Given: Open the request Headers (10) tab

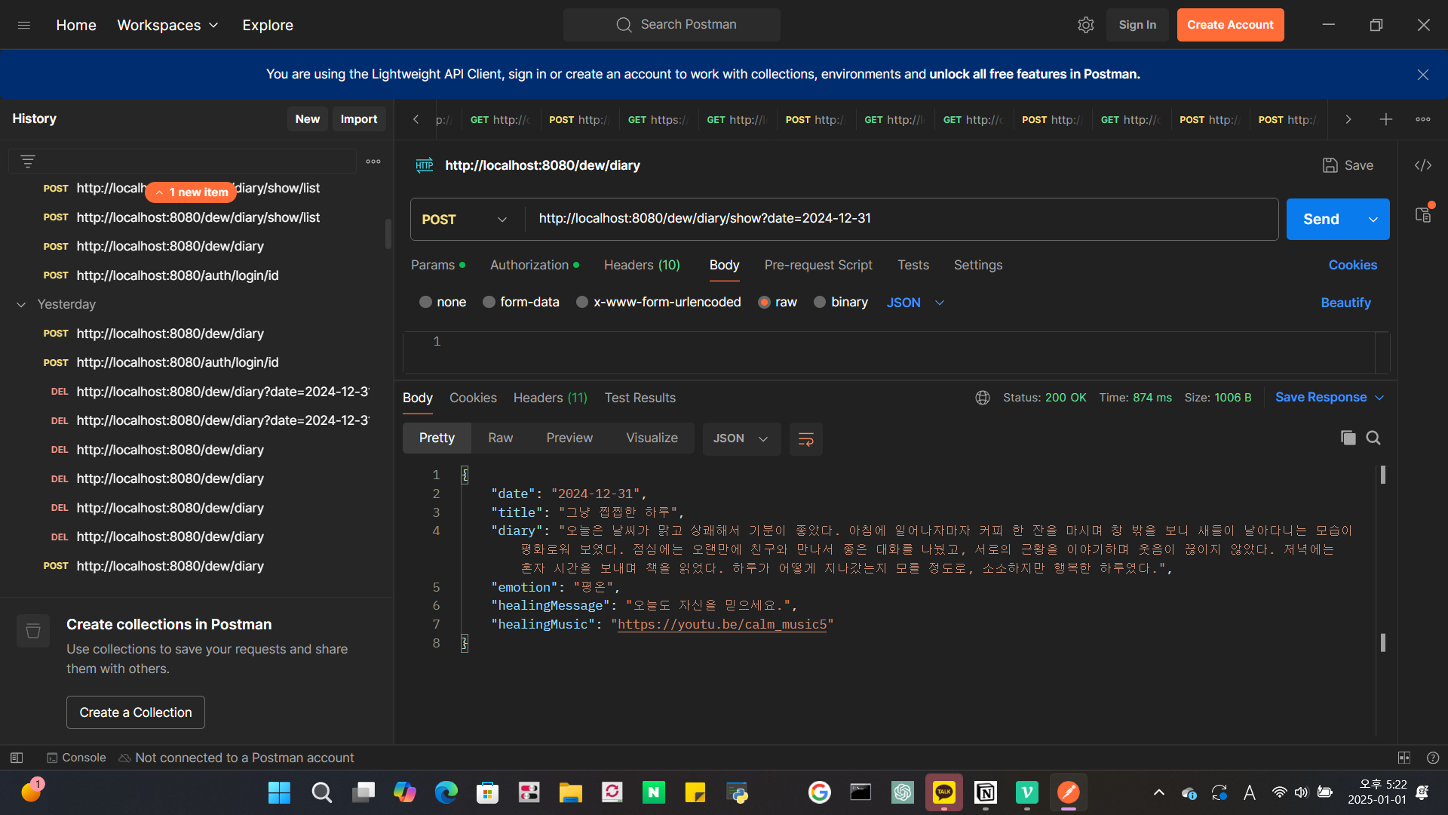Looking at the screenshot, I should [642, 265].
